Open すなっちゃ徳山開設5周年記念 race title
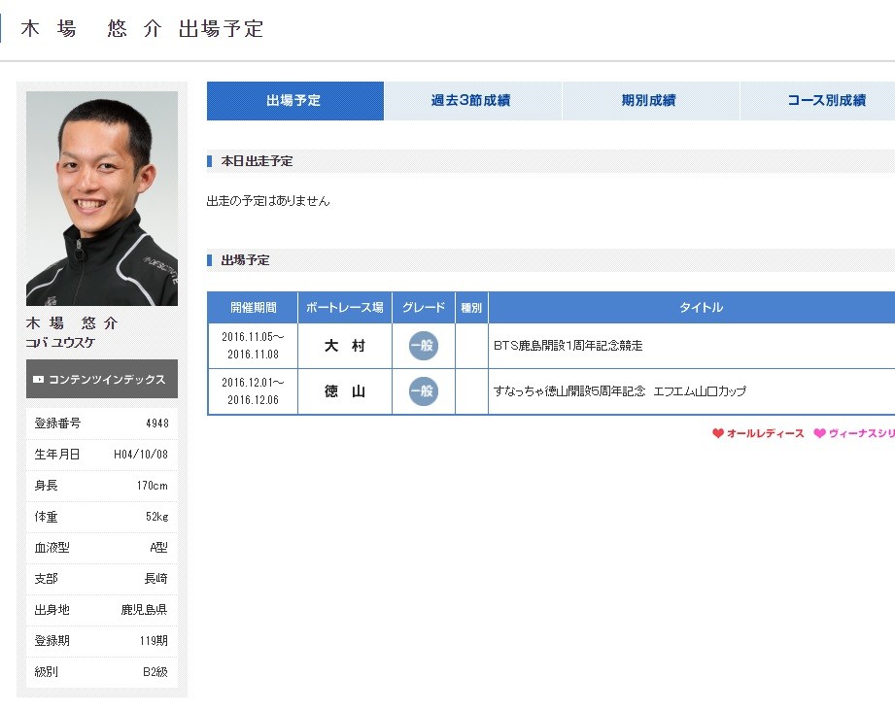 click(620, 391)
